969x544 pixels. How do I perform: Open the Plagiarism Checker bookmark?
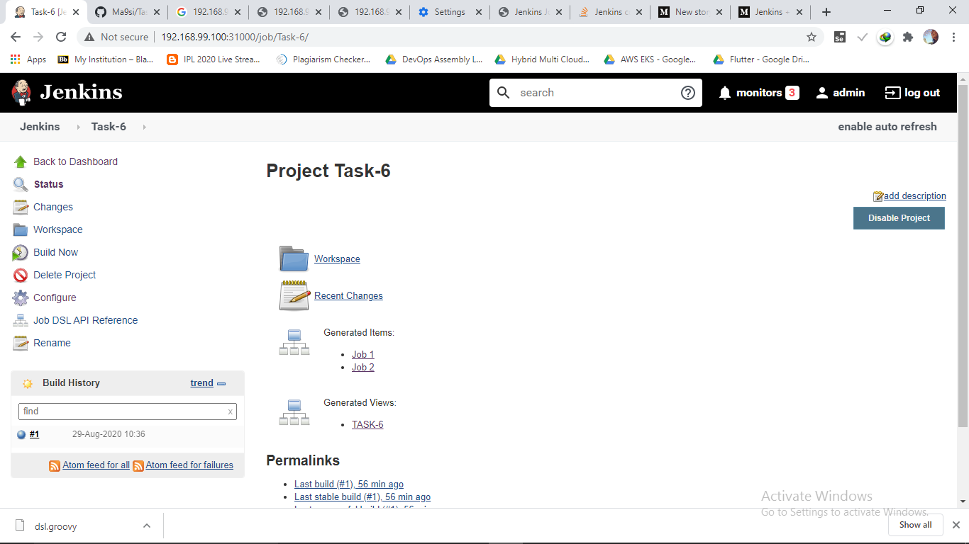point(323,59)
